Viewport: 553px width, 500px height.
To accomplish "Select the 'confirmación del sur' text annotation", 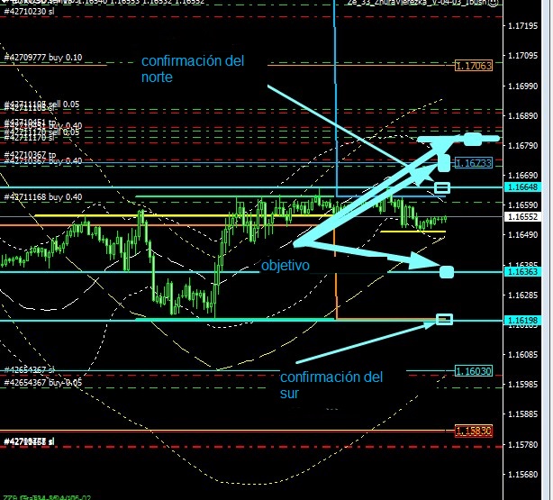I will point(331,385).
